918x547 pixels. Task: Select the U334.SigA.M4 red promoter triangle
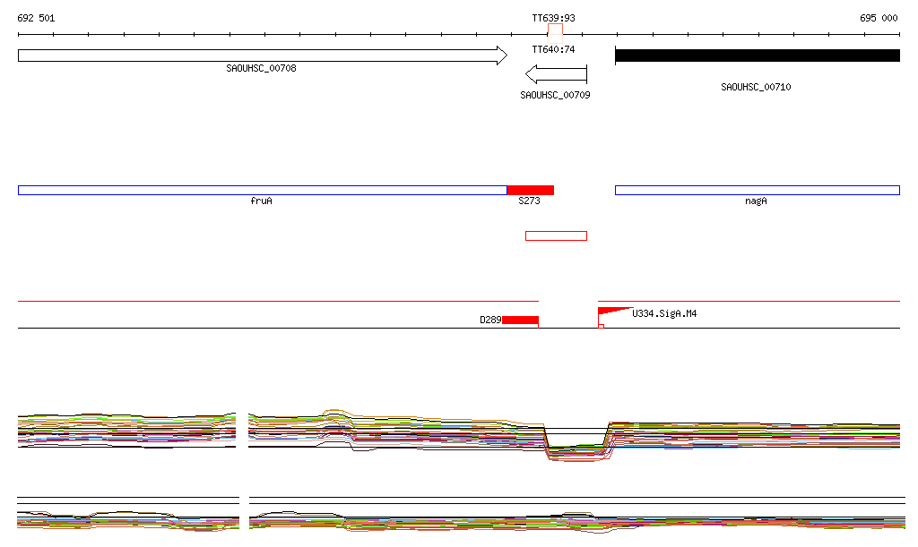point(610,312)
